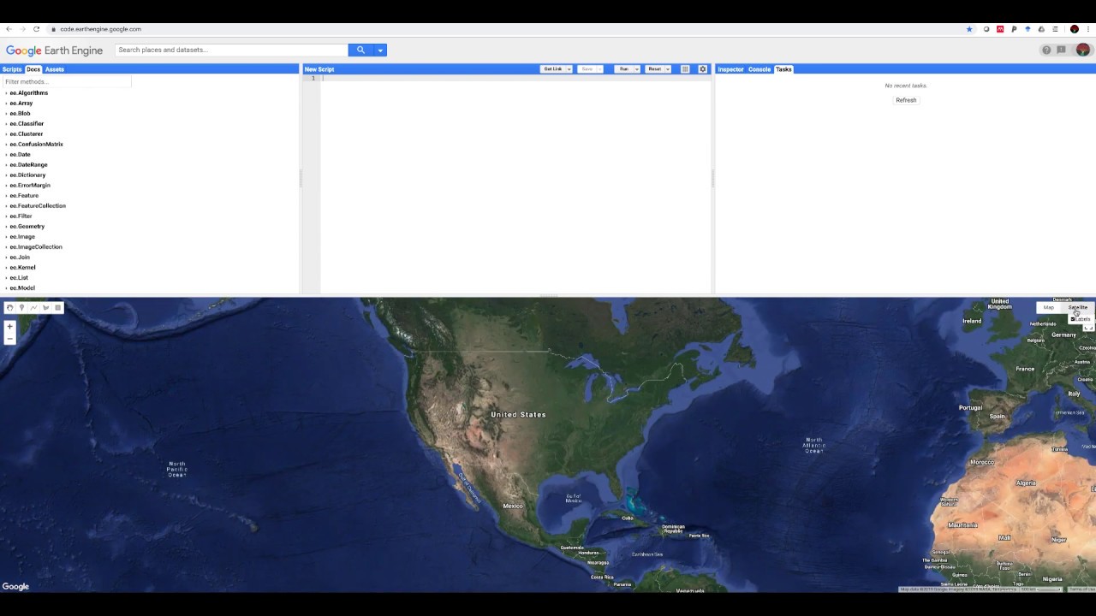The image size is (1096, 616).
Task: Select ee.Image in the docs list
Action: [x=22, y=237]
